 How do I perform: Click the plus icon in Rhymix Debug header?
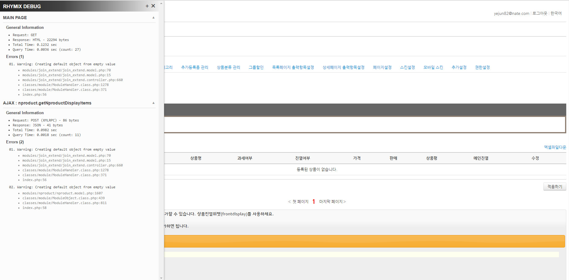click(x=147, y=6)
